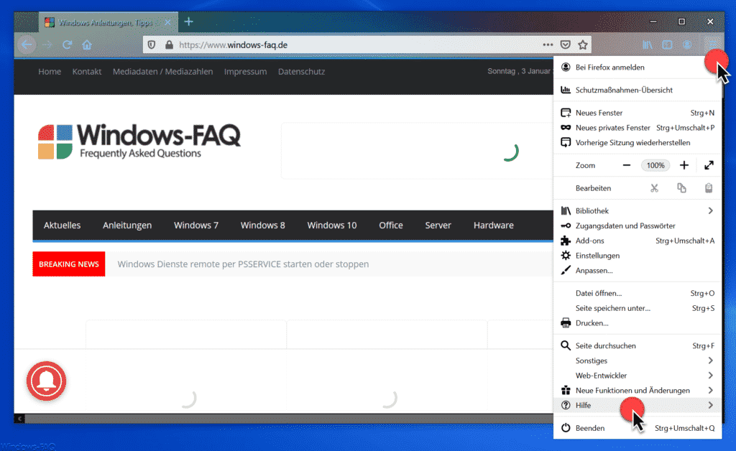This screenshot has width=736, height=451.
Task: Expand the Web-Entwickler submenu
Action: (x=638, y=376)
